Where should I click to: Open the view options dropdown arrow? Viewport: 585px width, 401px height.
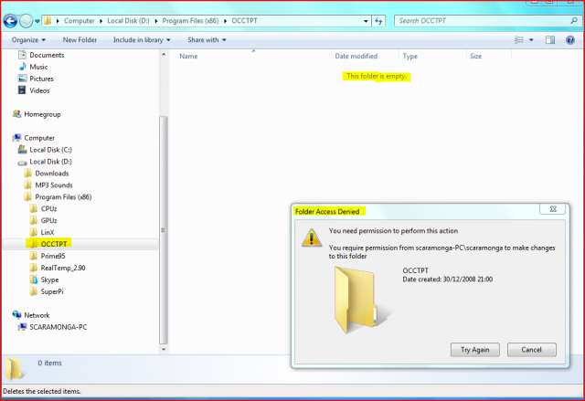click(x=531, y=40)
